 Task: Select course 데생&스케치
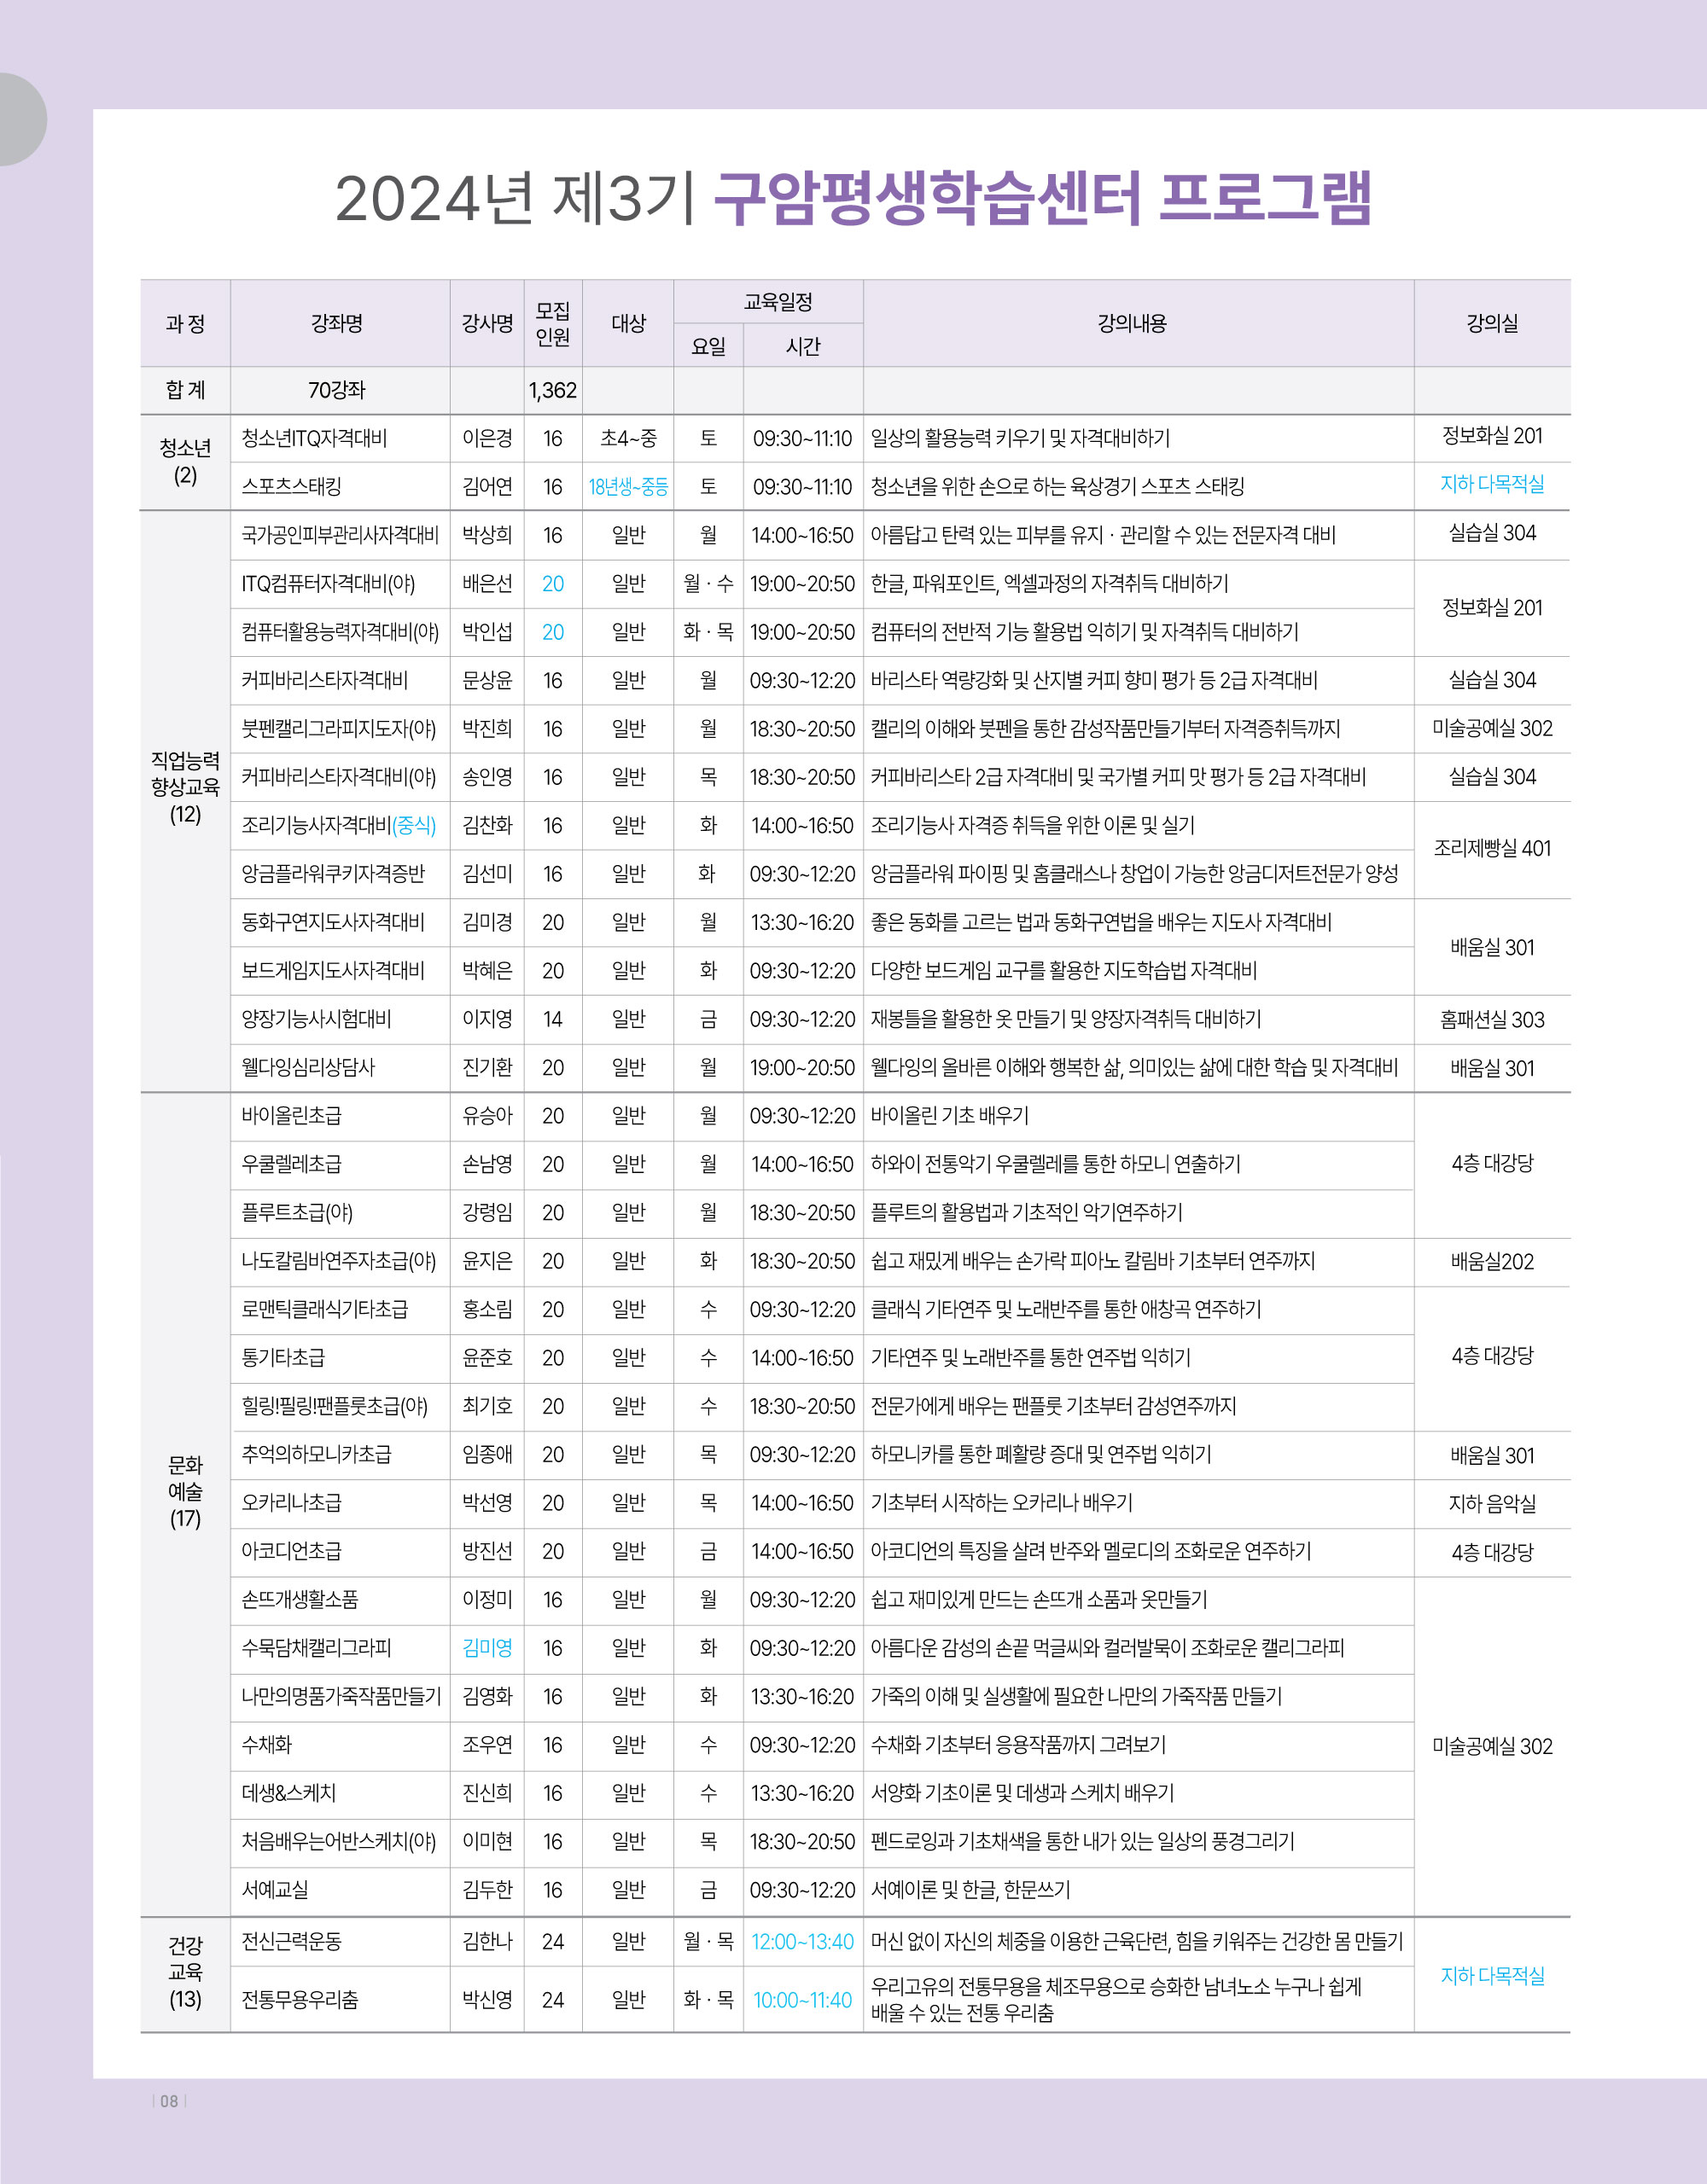289,1794
